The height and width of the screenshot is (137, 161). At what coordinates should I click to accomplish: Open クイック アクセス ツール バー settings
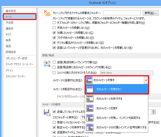pos(20,64)
